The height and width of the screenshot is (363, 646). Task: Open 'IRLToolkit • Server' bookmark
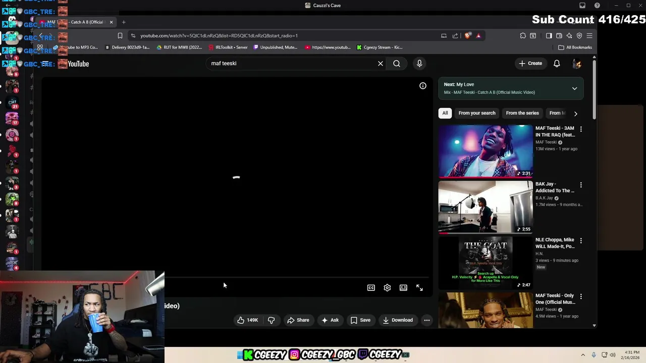(x=228, y=47)
